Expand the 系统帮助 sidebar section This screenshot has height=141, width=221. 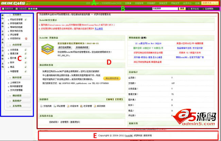[18, 106]
